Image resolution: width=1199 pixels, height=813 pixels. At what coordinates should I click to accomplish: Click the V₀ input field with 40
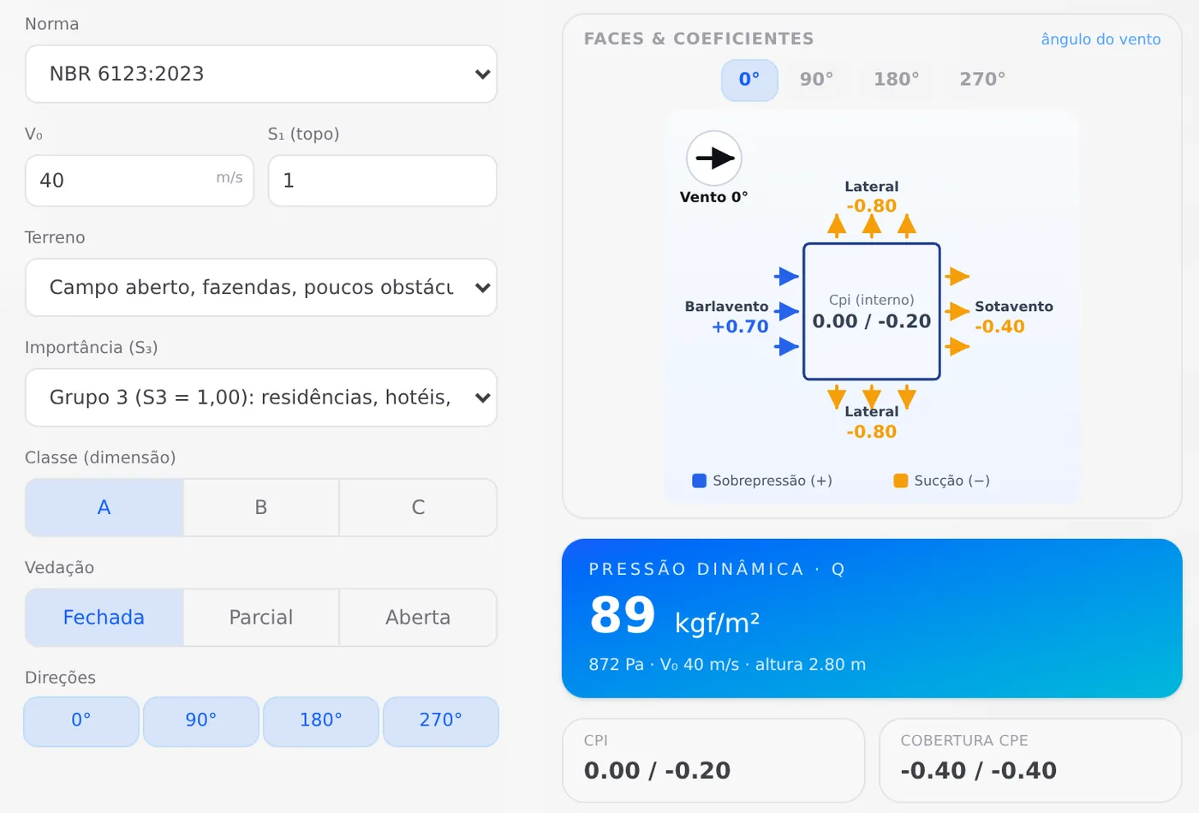click(x=140, y=181)
